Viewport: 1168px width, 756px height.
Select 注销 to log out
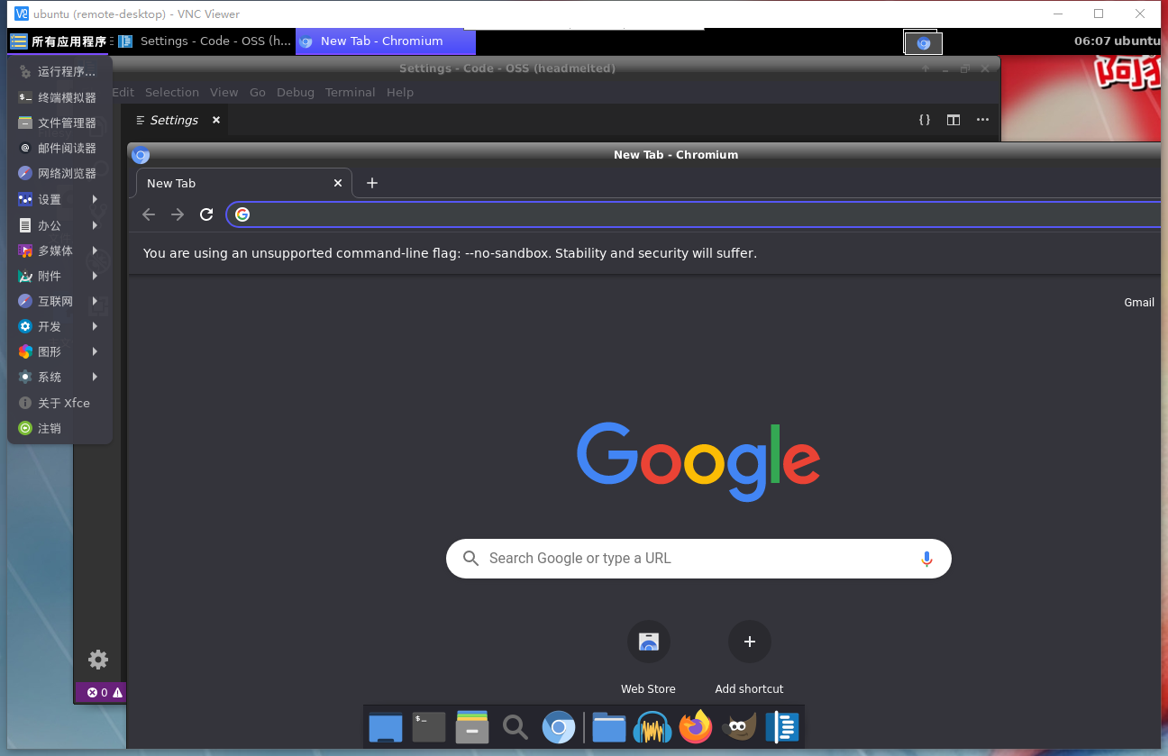tap(59, 428)
